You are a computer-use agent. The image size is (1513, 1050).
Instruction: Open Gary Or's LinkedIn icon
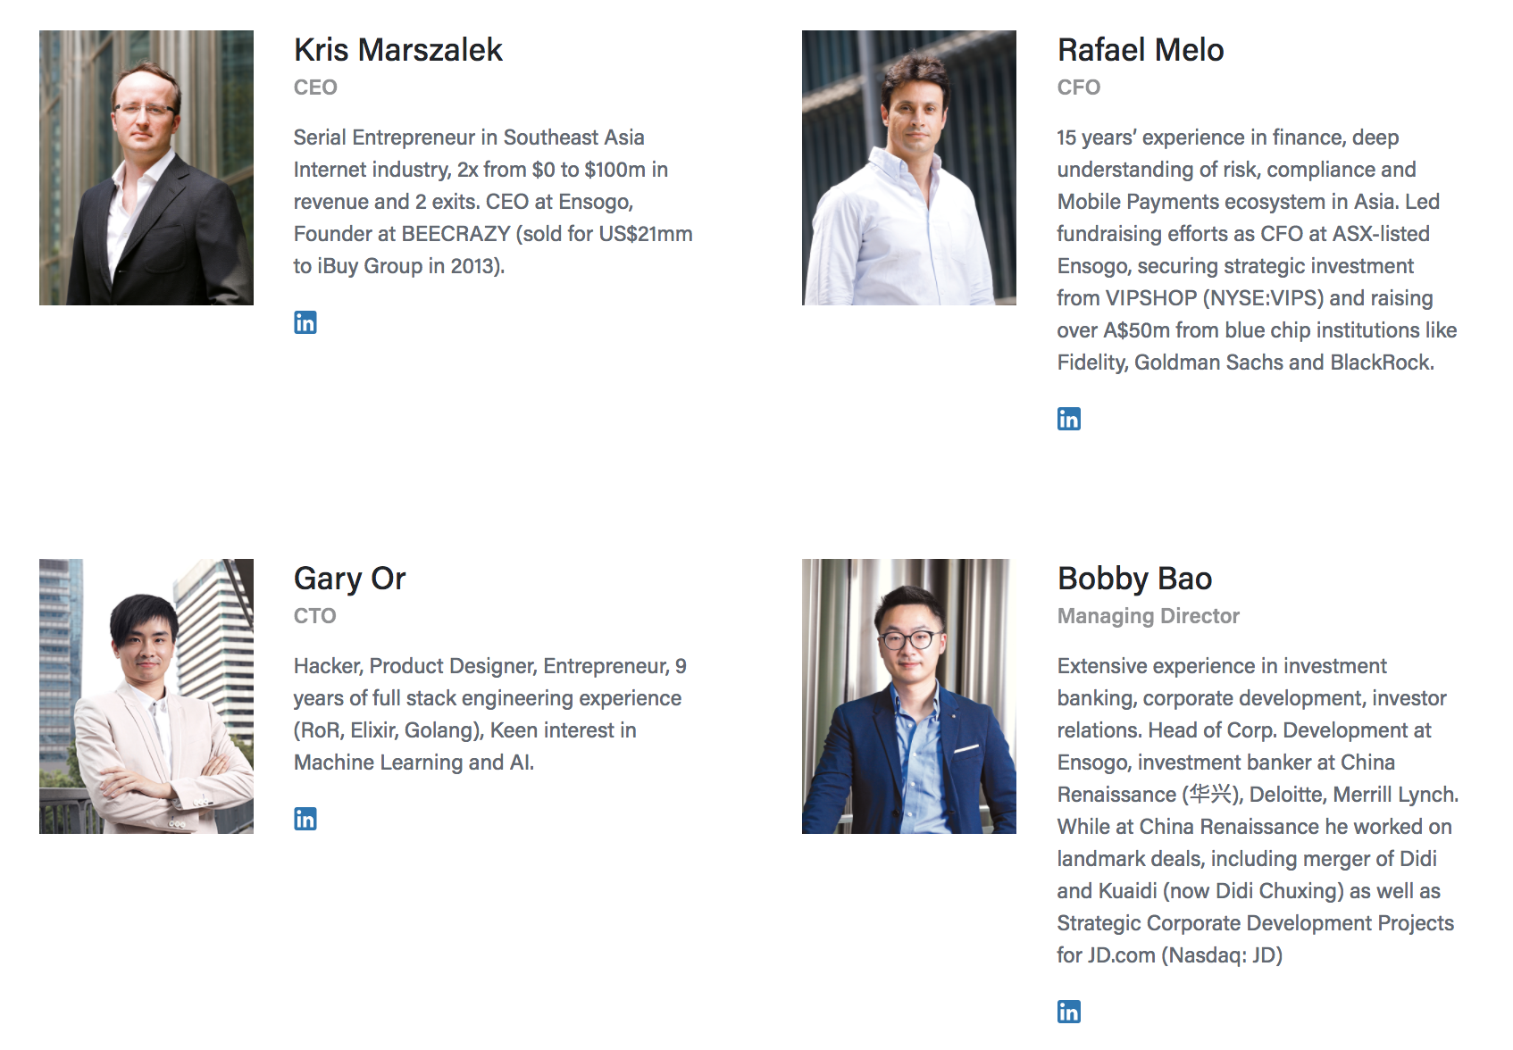305,819
